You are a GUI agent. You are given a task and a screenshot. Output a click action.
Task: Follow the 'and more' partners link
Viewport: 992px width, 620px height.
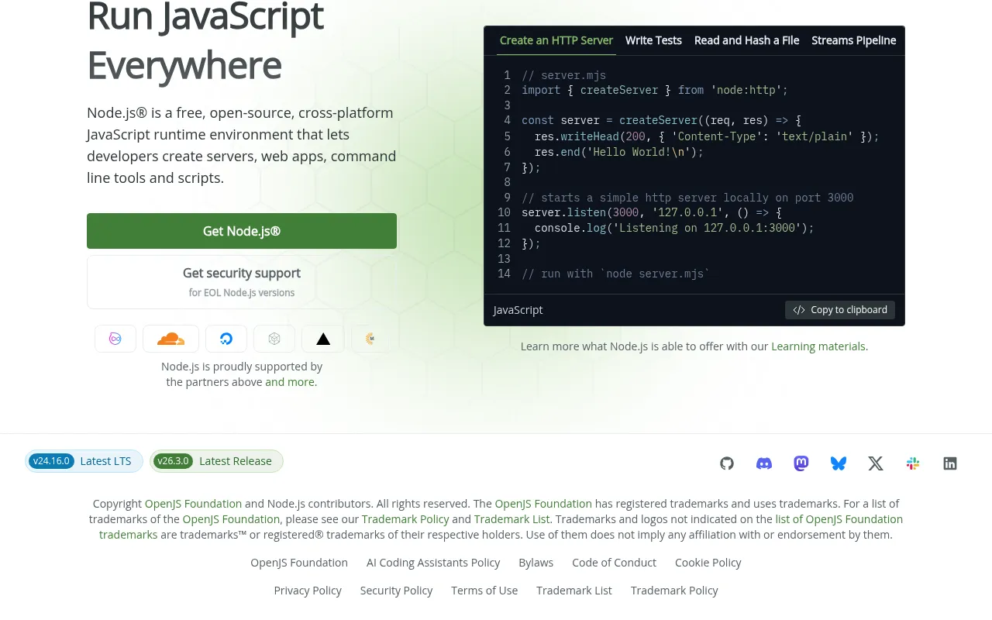click(x=290, y=382)
